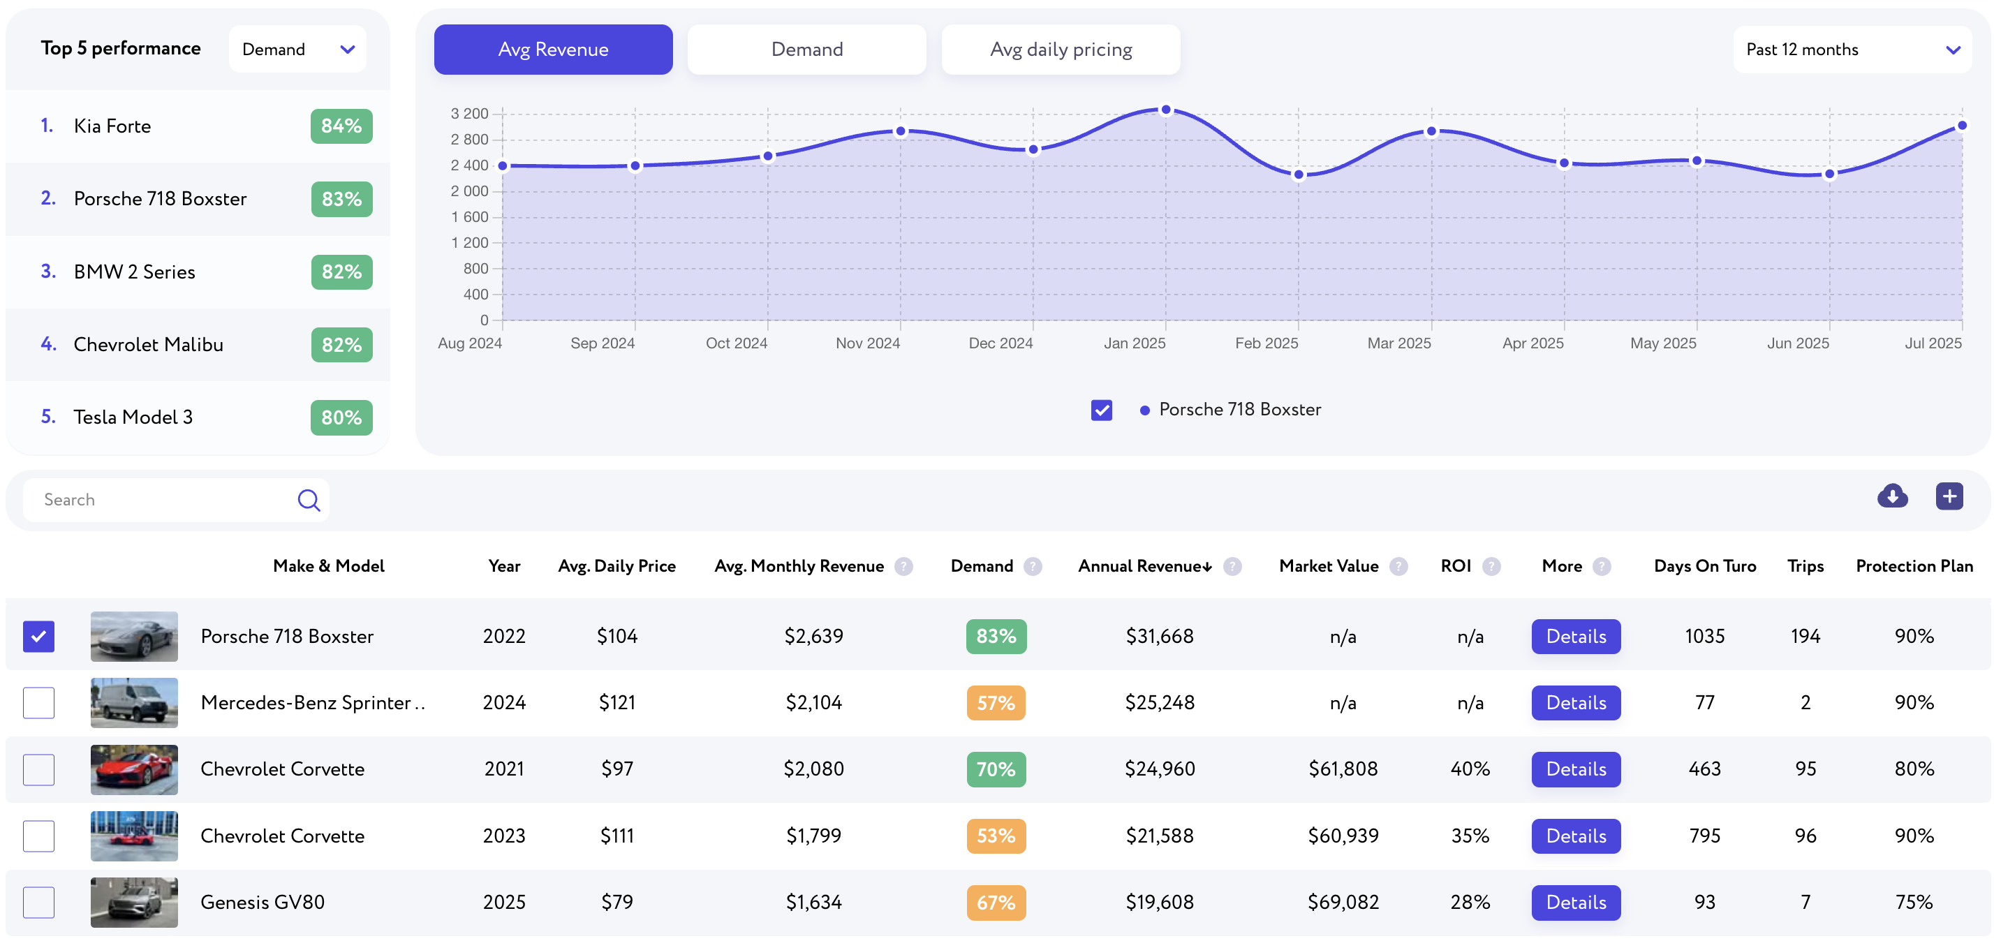The image size is (1994, 941).
Task: Click the $31,668 annual revenue value
Action: coord(1160,636)
